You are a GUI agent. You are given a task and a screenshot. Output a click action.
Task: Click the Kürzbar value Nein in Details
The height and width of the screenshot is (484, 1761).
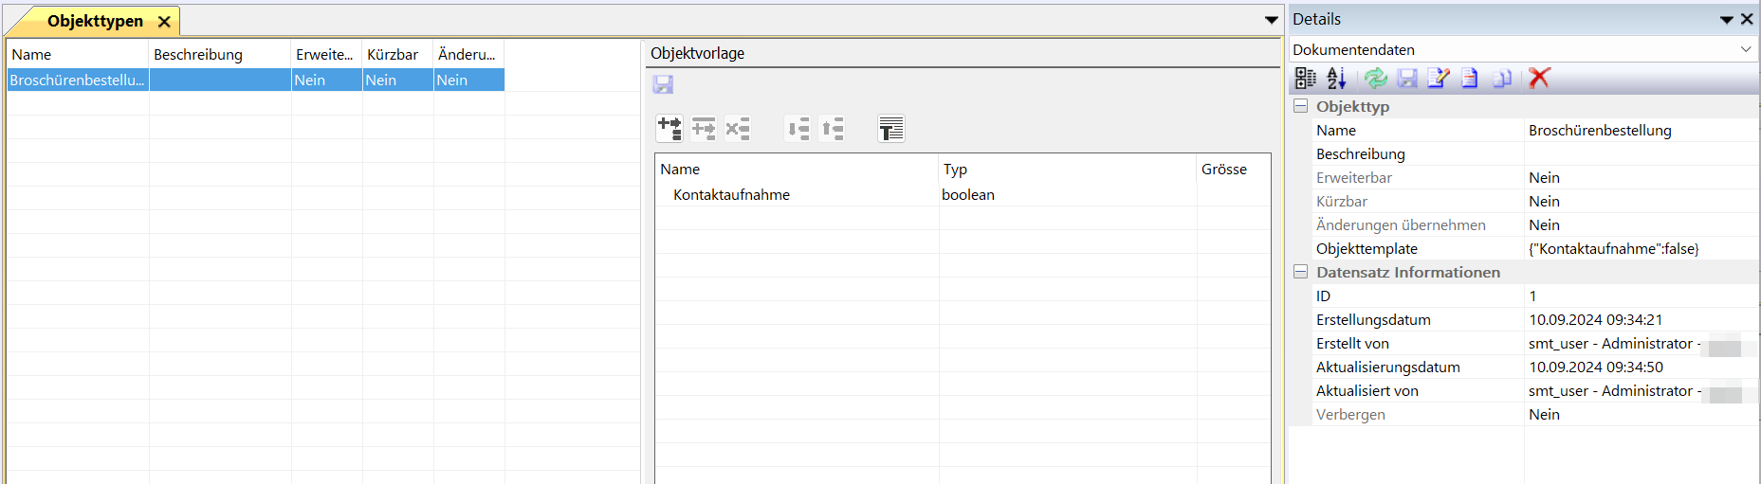tap(1641, 201)
